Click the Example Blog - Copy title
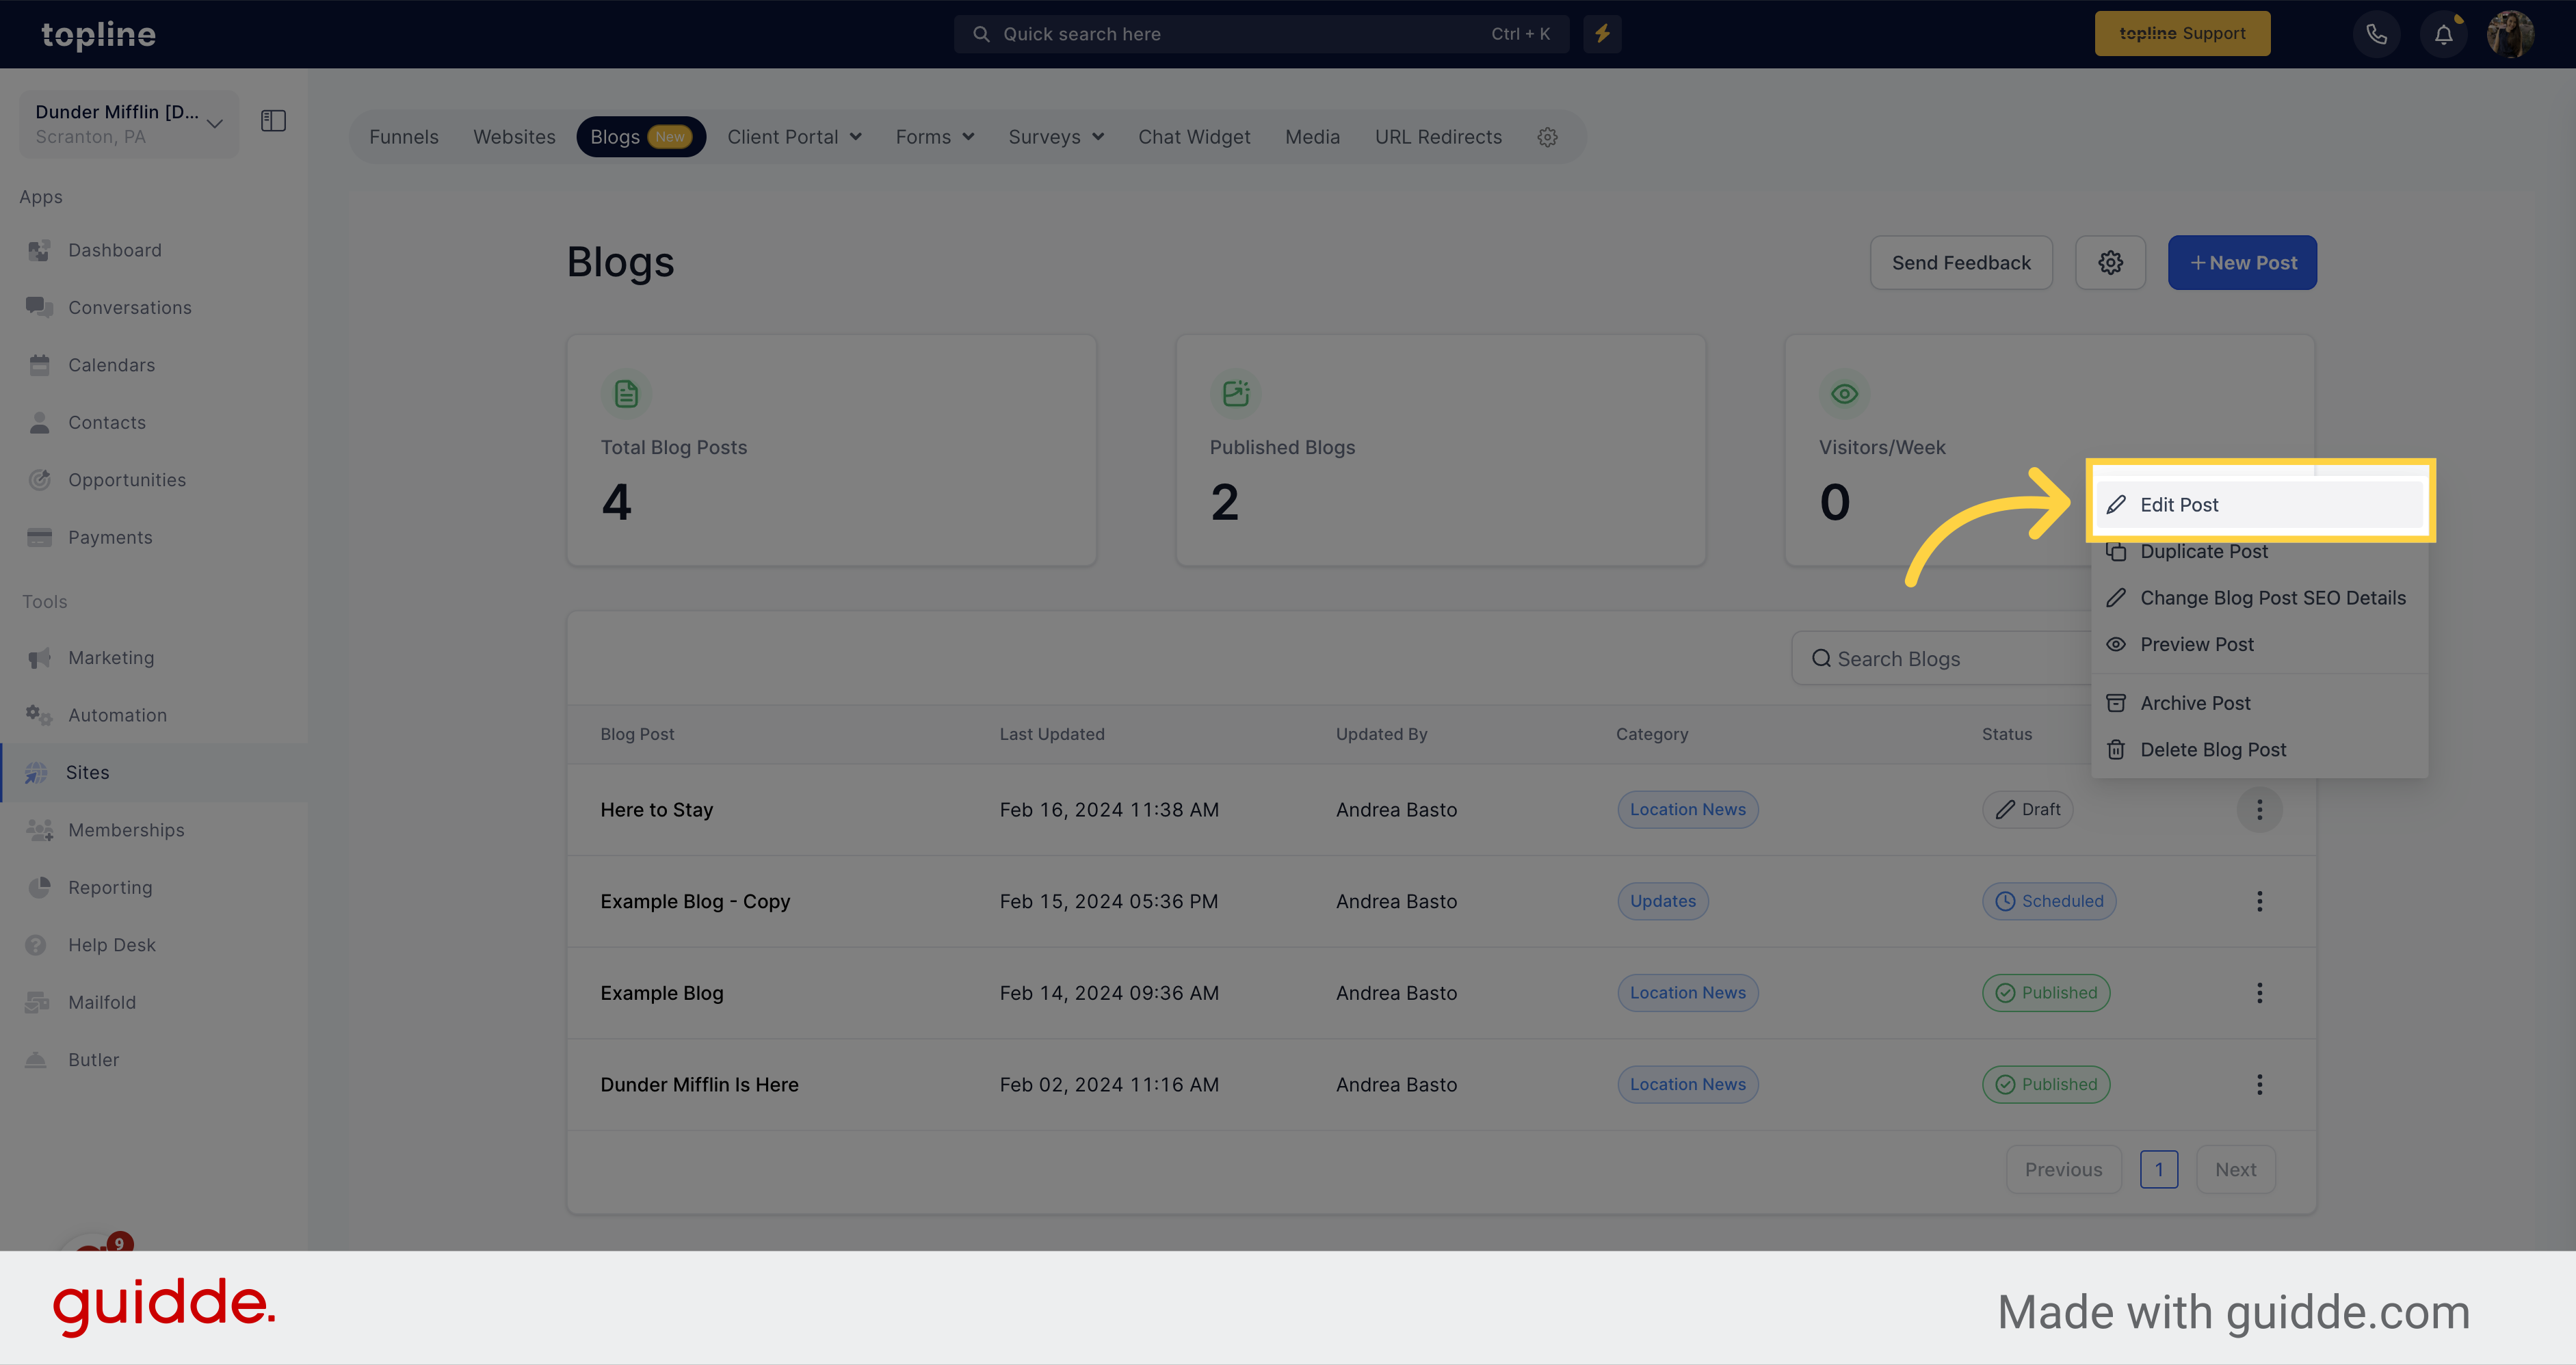 pyautogui.click(x=695, y=902)
